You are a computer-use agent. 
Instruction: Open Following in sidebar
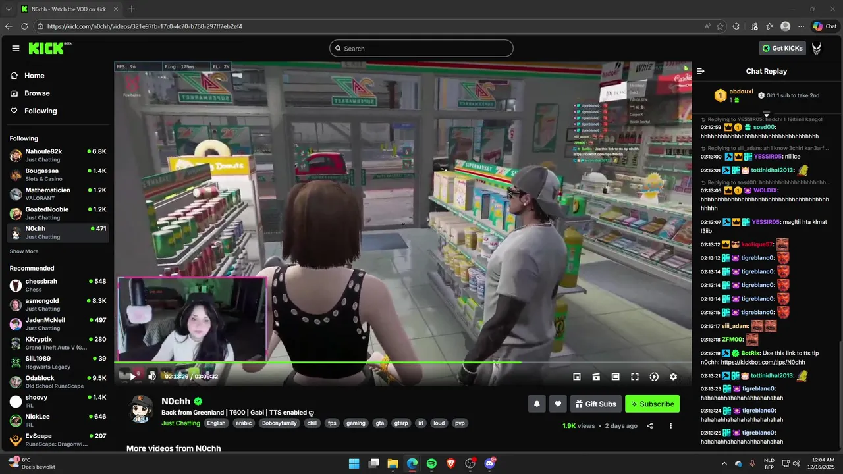[x=34, y=111]
